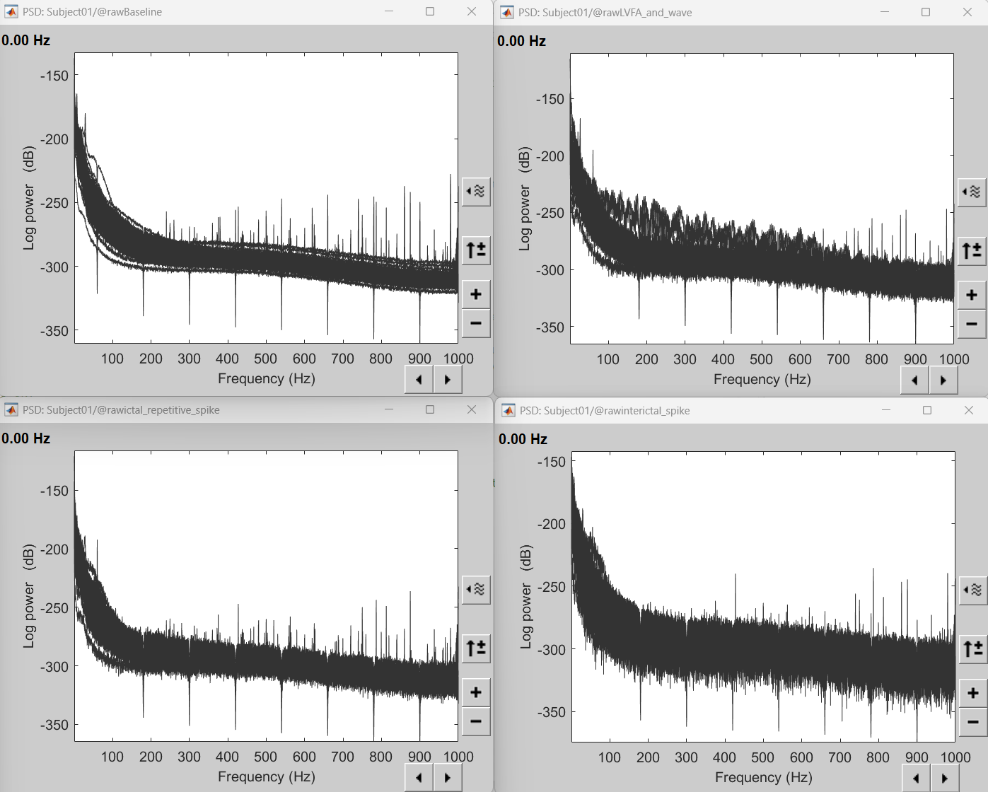
Task: Click next arrow in rawinterictal_spike window
Action: tap(945, 779)
